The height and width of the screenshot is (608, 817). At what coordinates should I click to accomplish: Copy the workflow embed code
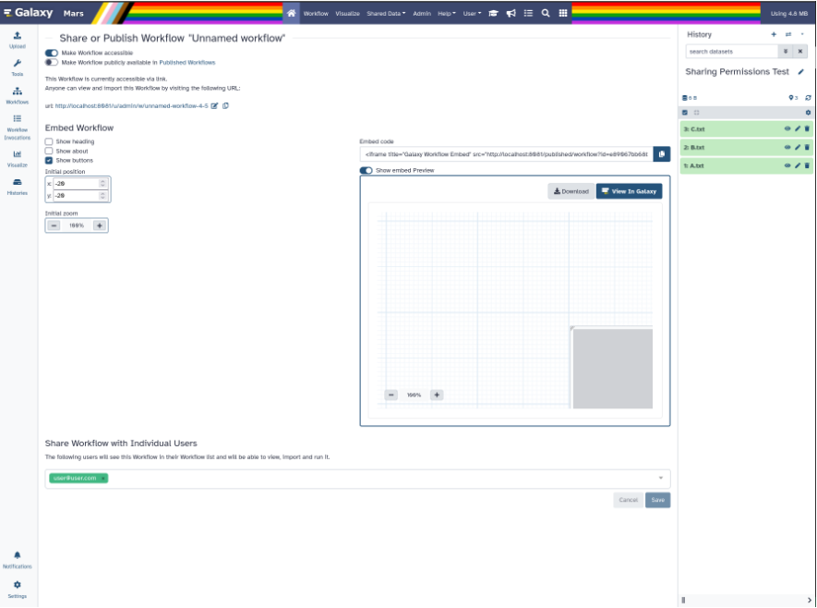[x=662, y=154]
